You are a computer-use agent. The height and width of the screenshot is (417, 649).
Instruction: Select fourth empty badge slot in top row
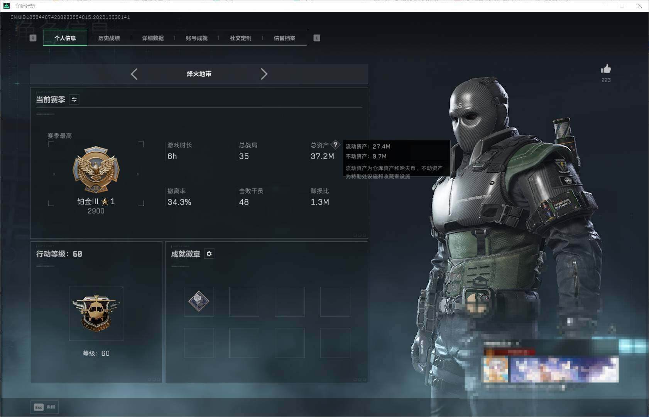point(335,301)
